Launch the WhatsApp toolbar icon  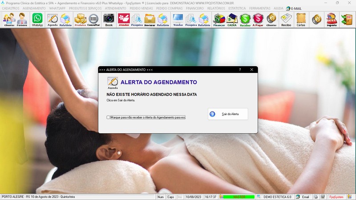click(x=37, y=20)
